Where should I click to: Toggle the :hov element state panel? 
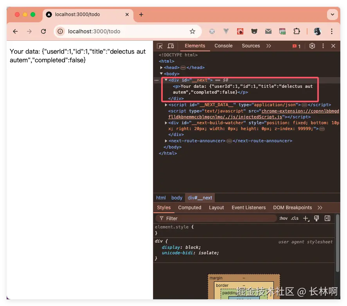click(x=283, y=218)
